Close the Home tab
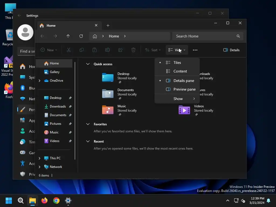Viewport: 276px width, 207px height. point(96,25)
